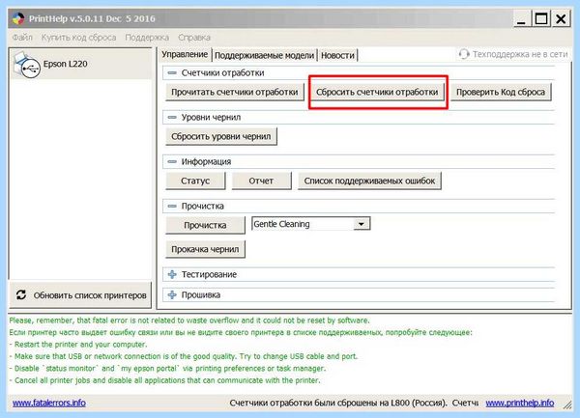Expand the Тестирование section
580x418 pixels.
click(172, 274)
